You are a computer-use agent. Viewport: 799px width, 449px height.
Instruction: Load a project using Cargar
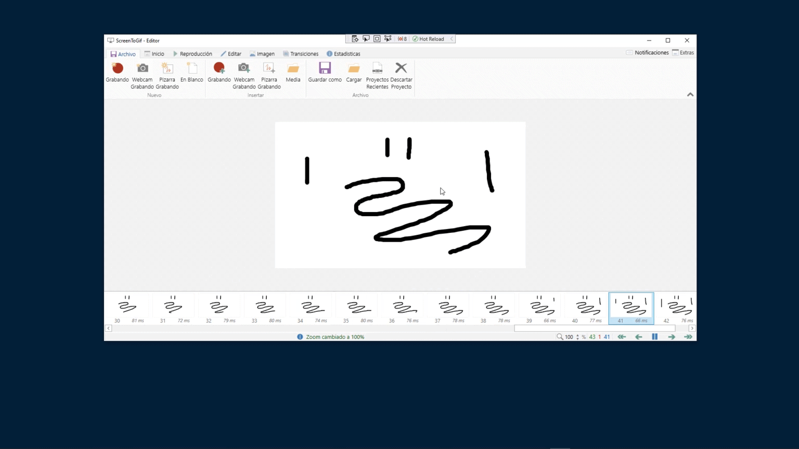[x=353, y=73]
